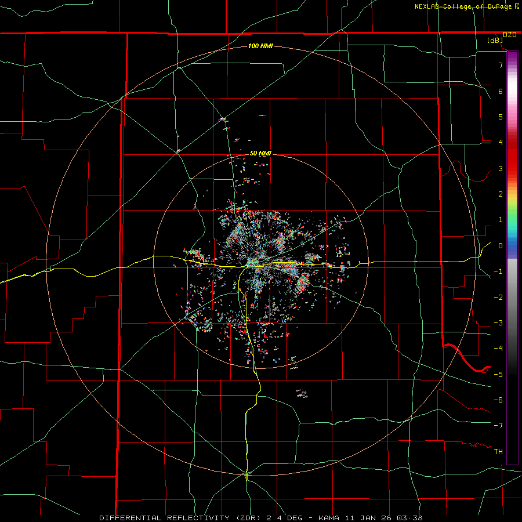
Task: Click the 1 value on color scale
Action: pos(501,220)
